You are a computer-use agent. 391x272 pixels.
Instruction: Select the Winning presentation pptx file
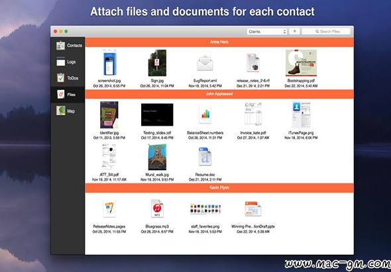[x=253, y=208]
